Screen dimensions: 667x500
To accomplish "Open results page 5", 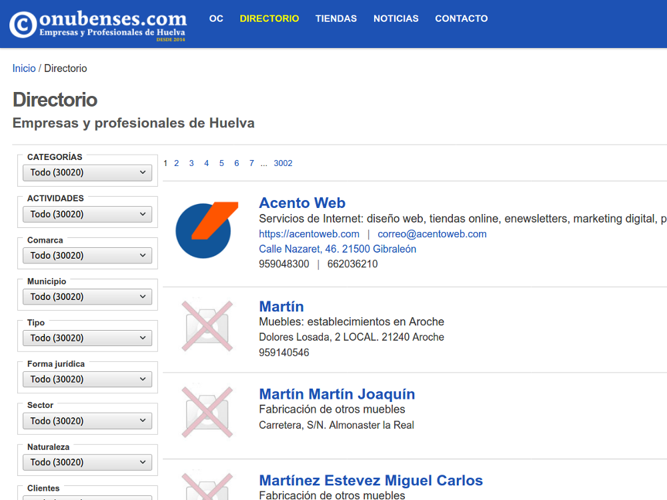I will click(x=221, y=163).
